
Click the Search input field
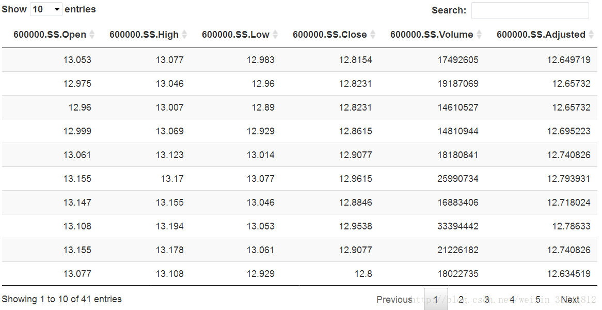point(530,10)
